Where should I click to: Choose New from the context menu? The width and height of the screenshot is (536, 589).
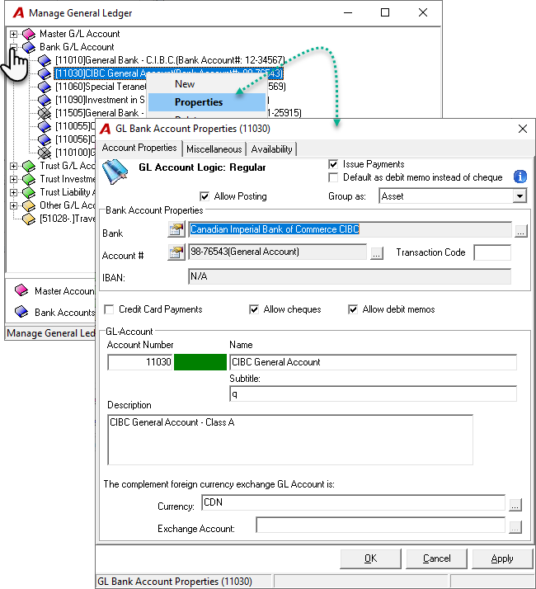207,84
